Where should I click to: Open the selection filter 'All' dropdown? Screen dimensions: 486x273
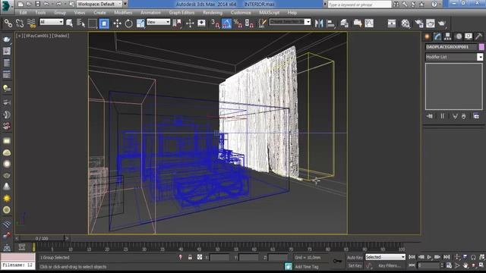[x=52, y=22]
